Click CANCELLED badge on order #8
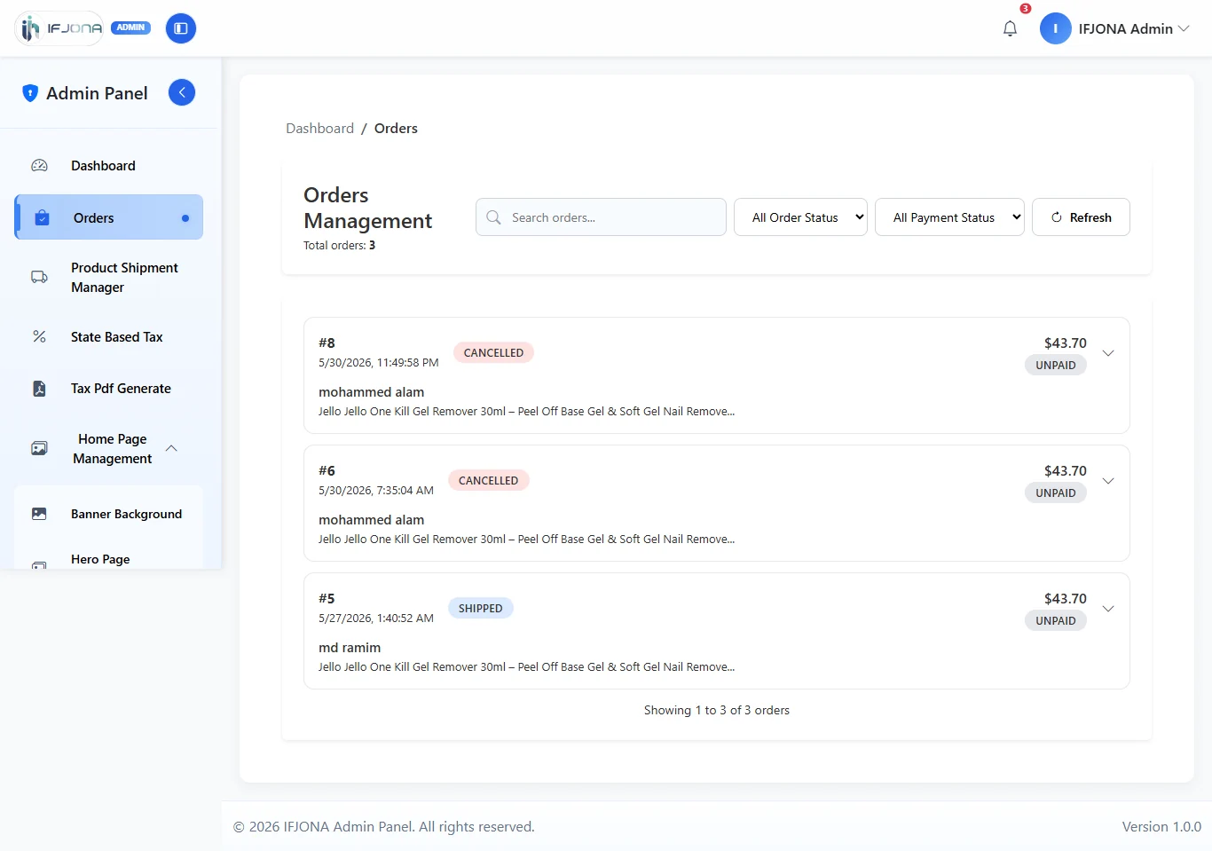Image resolution: width=1212 pixels, height=851 pixels. 493,352
